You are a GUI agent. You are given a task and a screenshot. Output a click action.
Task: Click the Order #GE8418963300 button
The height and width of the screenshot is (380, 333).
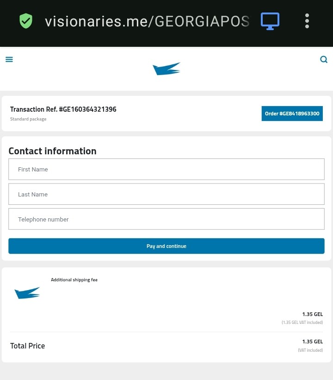pyautogui.click(x=292, y=114)
